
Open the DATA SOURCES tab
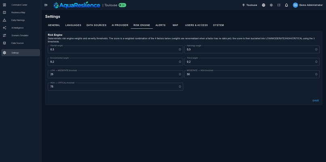coord(96,25)
